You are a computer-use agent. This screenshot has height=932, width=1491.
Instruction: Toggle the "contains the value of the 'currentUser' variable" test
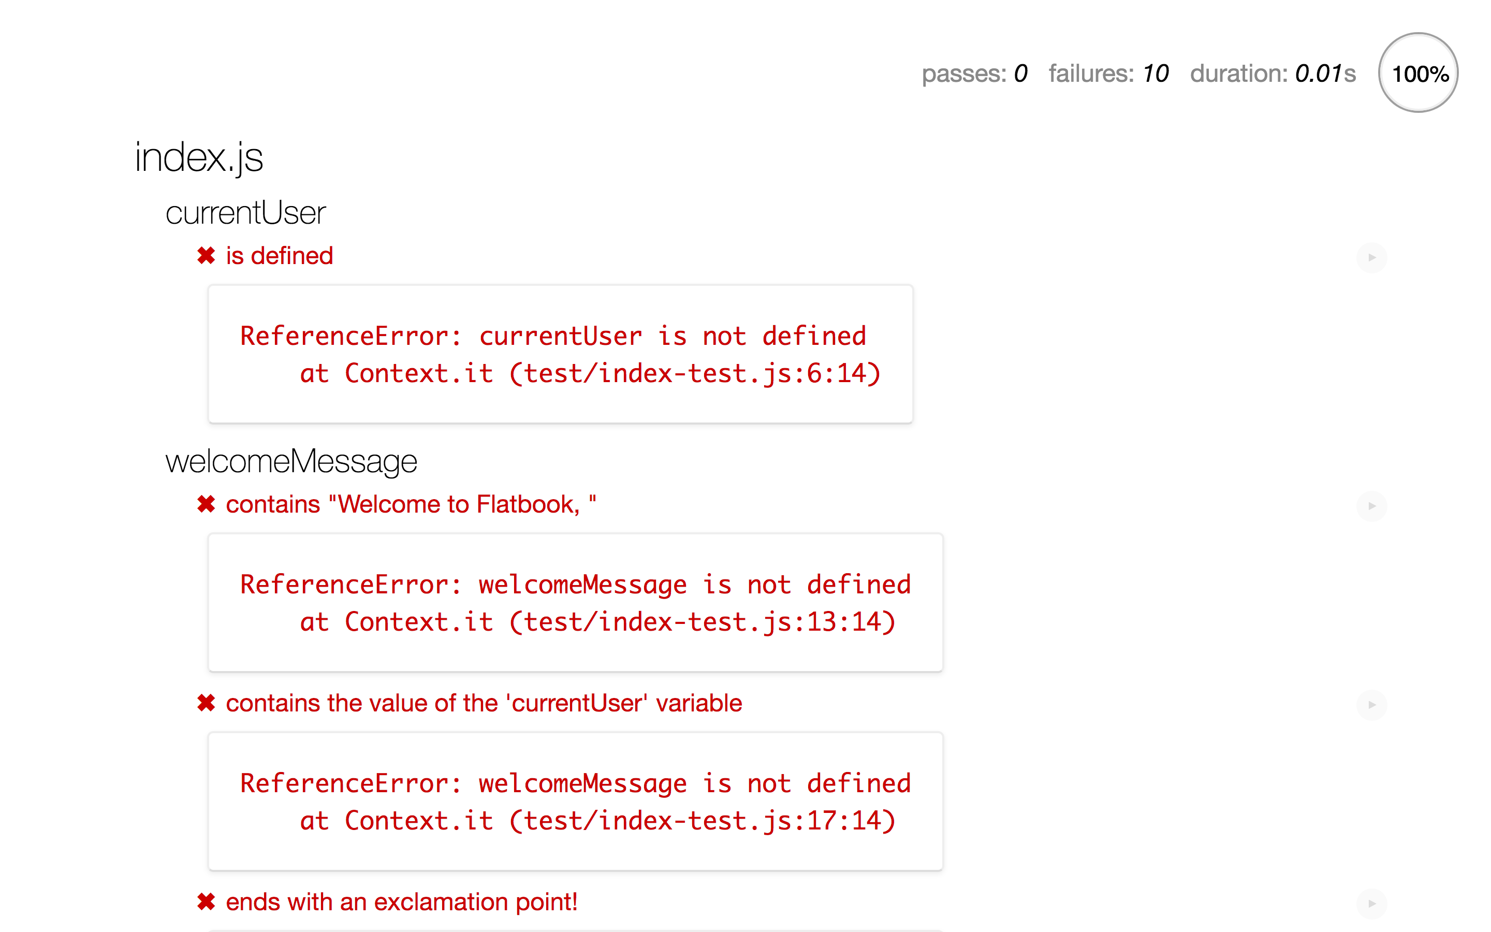click(x=484, y=703)
